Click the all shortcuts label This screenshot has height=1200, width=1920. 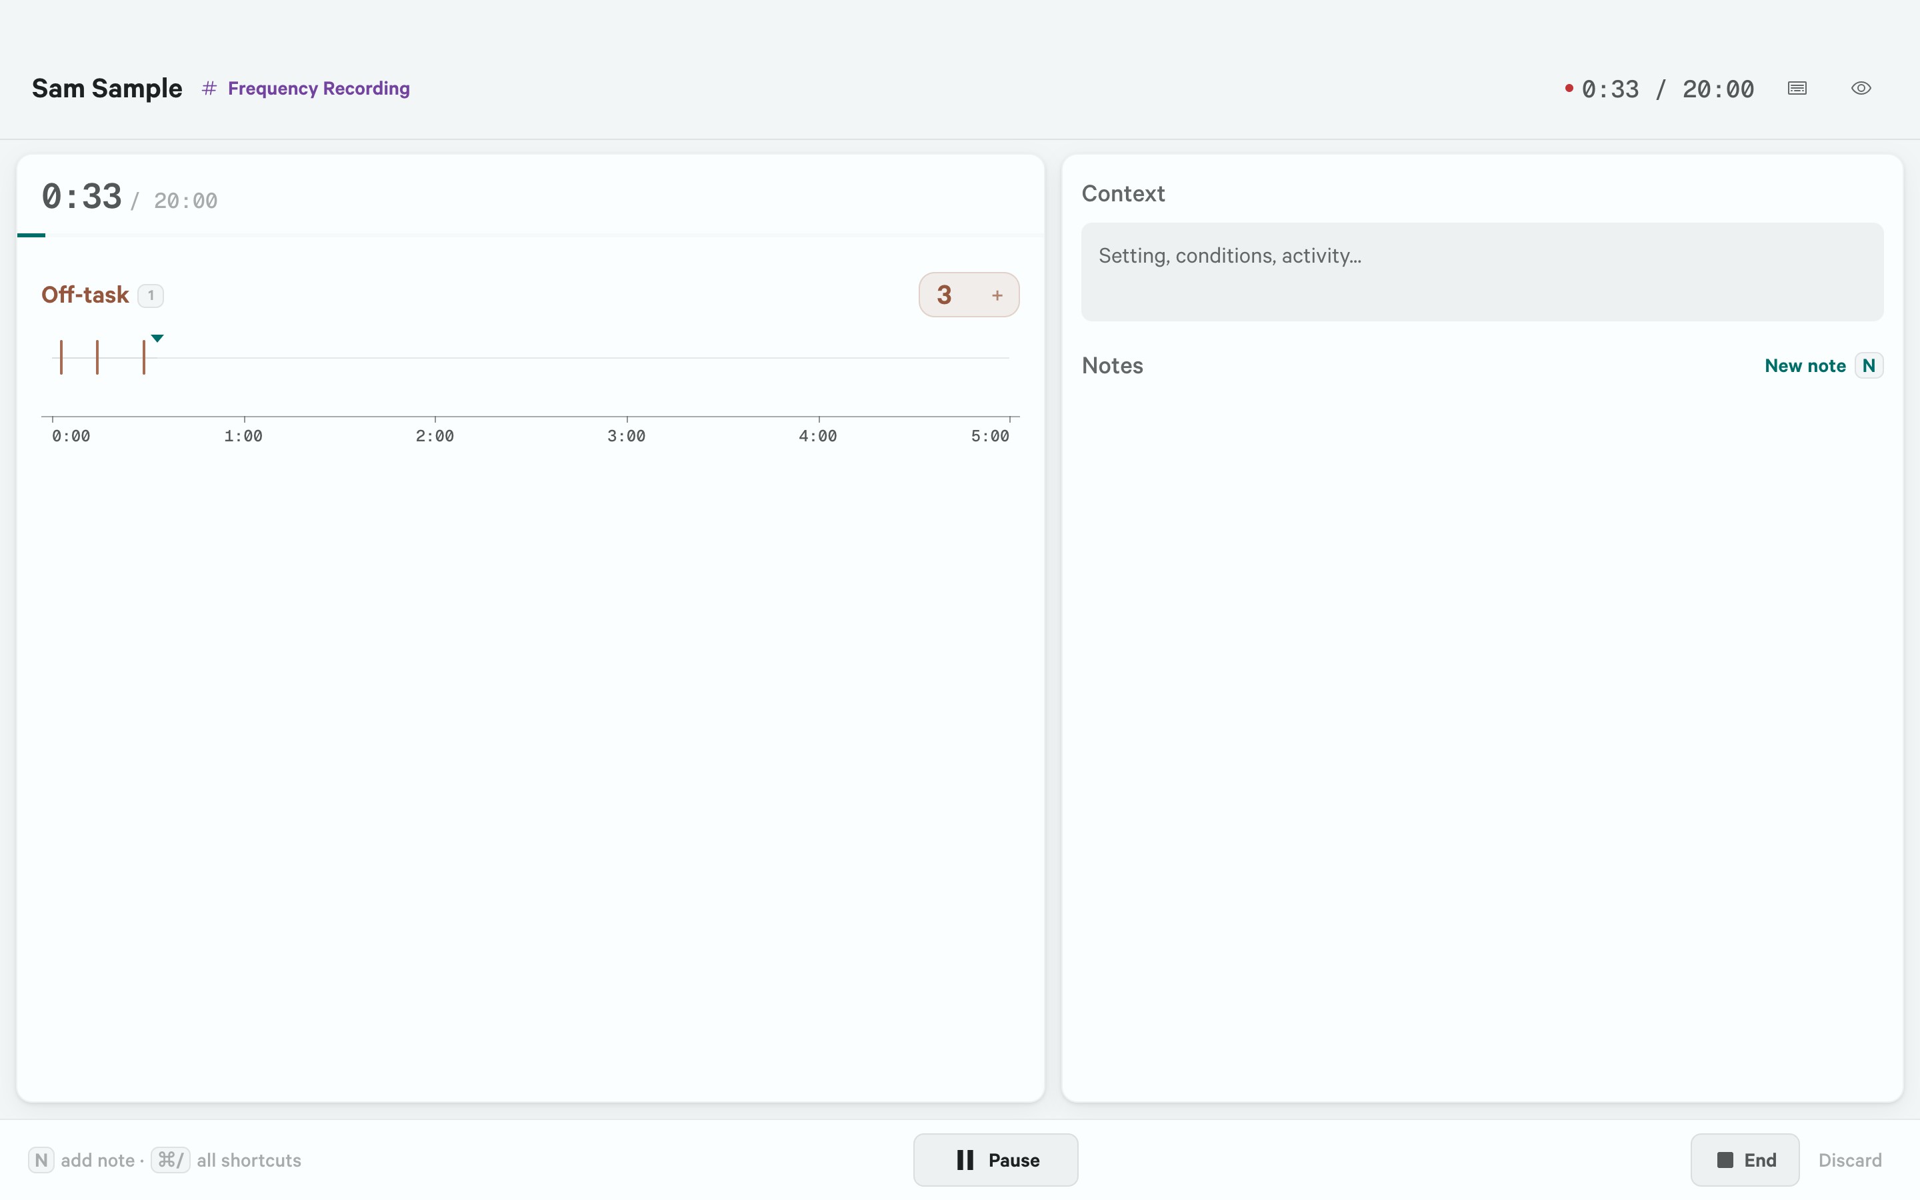[249, 1159]
